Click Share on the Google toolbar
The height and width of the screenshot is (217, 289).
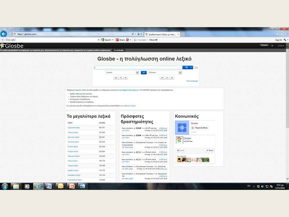pos(120,40)
